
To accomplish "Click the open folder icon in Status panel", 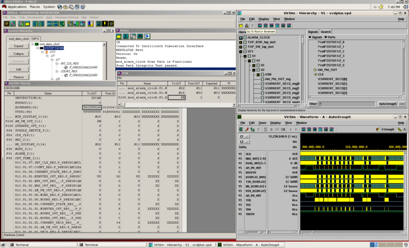I will click(118, 37).
